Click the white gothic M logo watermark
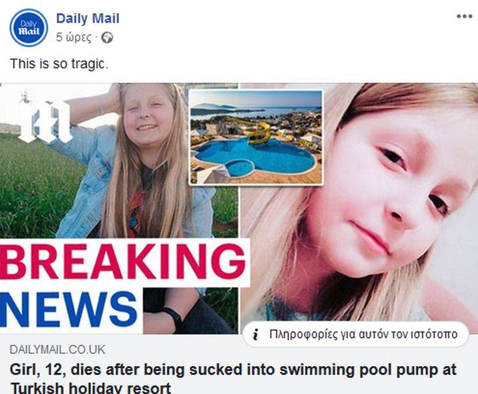478x394 pixels. pos(46,121)
